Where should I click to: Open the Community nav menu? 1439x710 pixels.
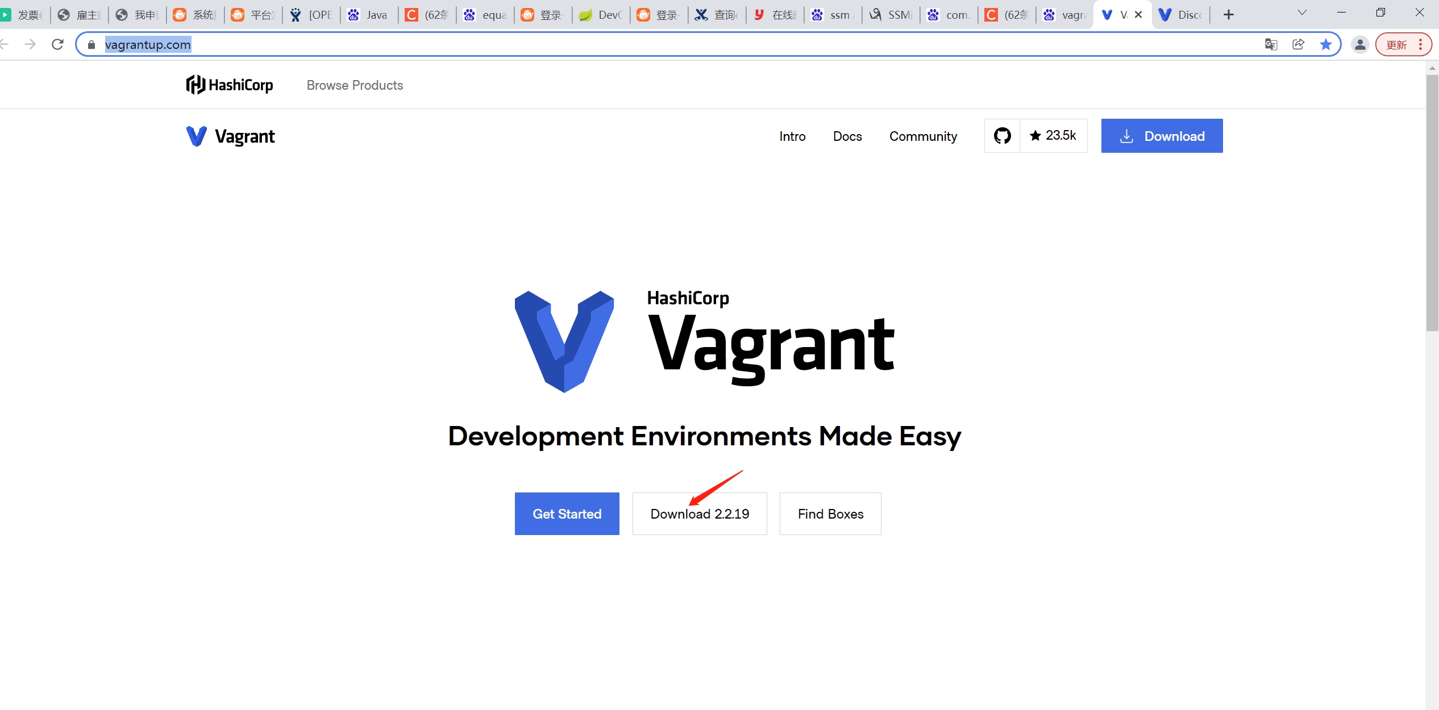923,136
